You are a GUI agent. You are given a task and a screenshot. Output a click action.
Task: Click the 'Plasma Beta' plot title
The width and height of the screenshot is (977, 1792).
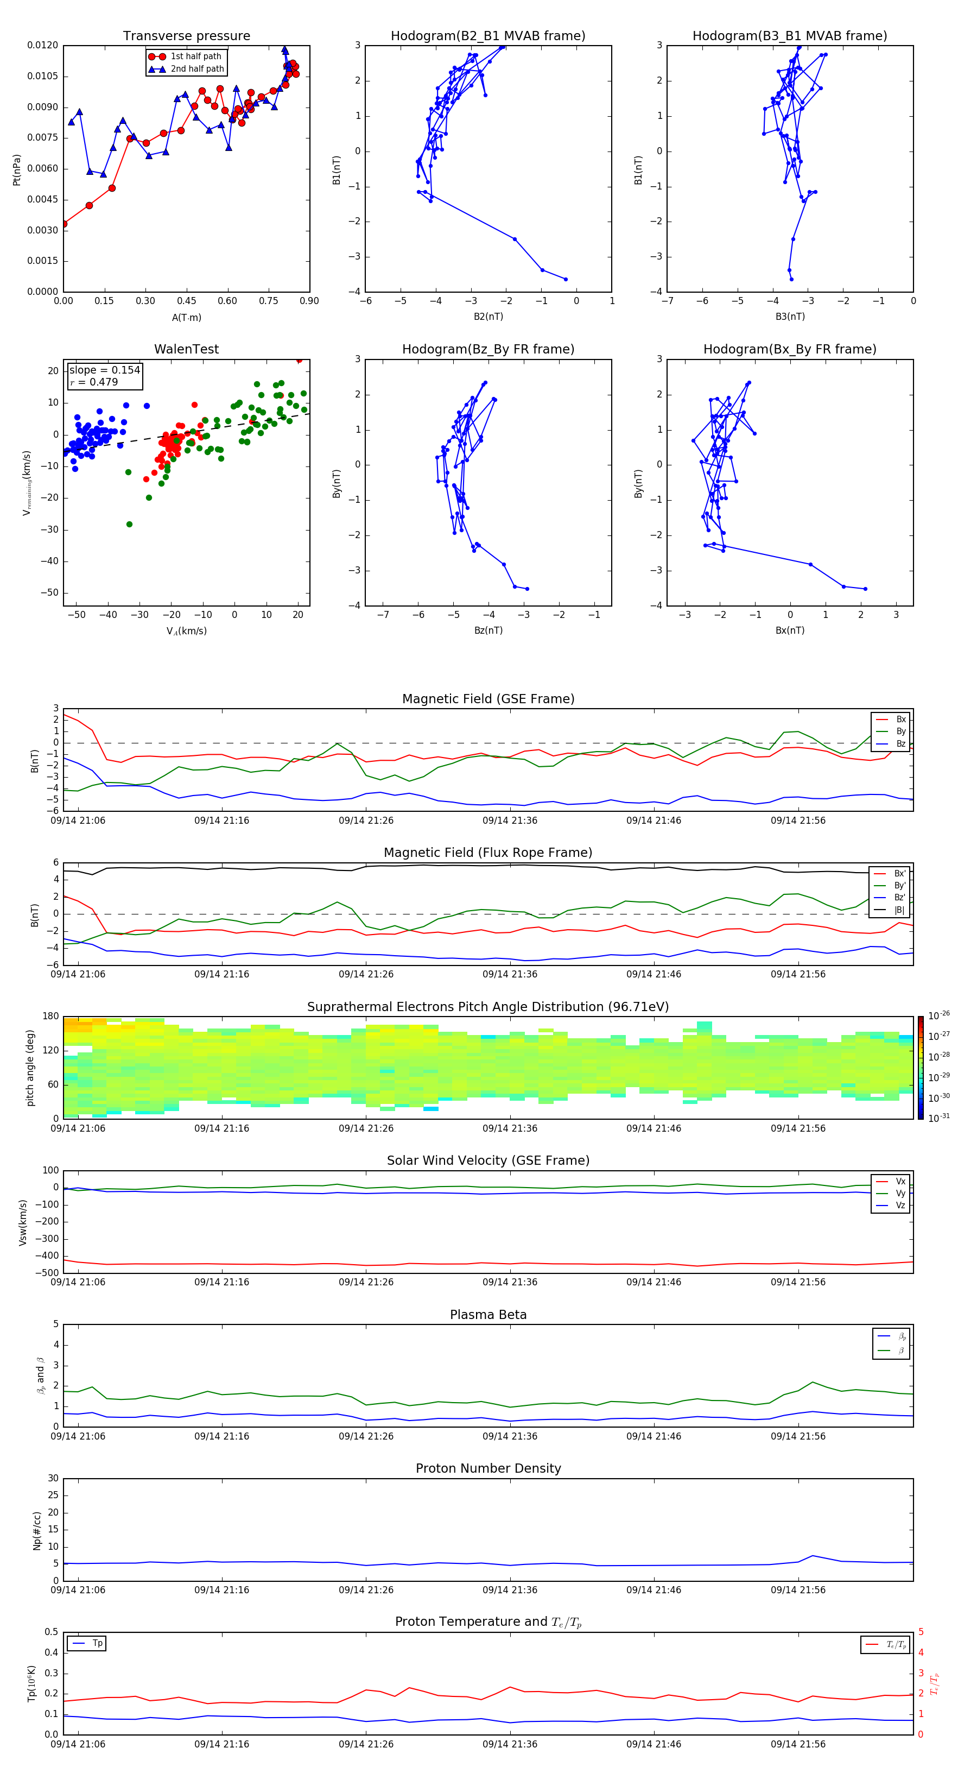pos(488,1315)
